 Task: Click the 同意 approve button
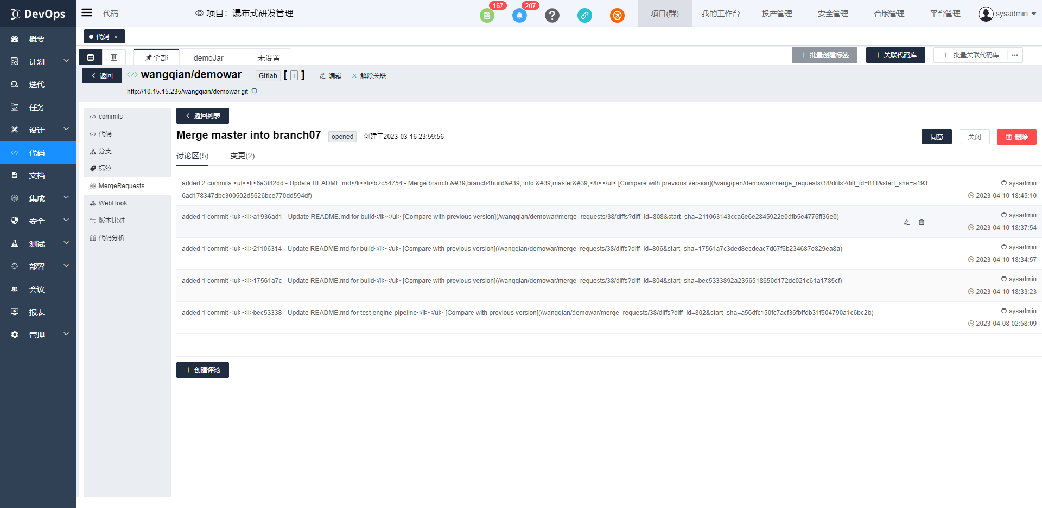(x=936, y=137)
